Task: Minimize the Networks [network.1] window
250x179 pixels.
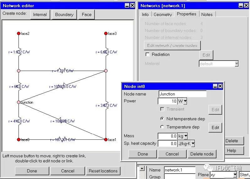Action: coord(241,6)
